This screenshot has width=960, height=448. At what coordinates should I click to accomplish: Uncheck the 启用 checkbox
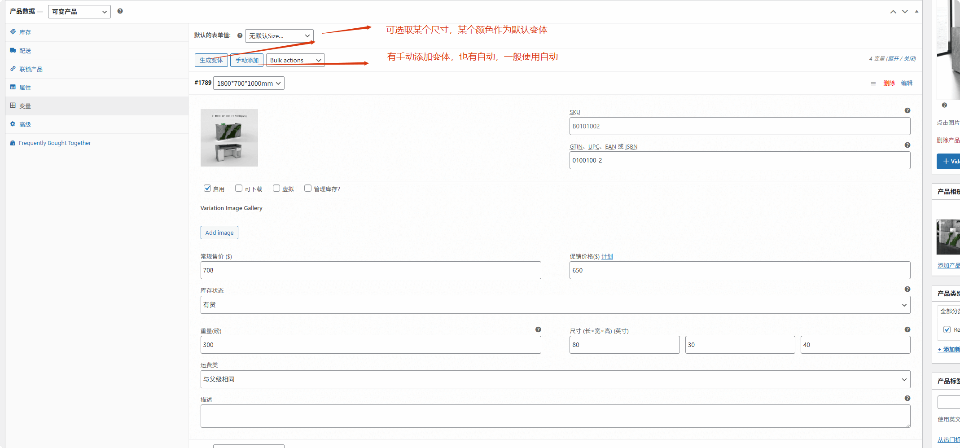click(207, 189)
